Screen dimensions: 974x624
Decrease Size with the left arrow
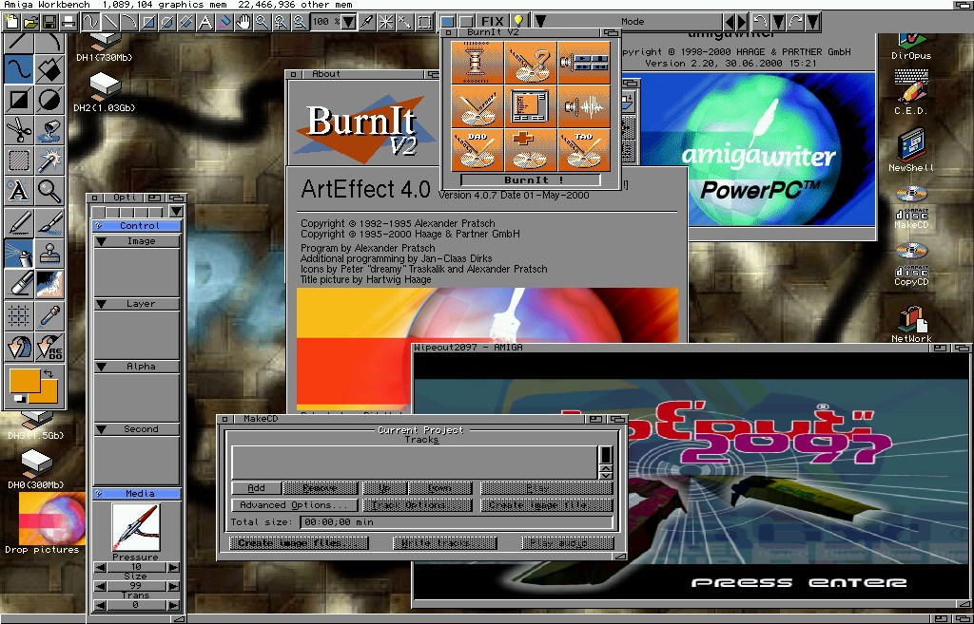tap(99, 586)
